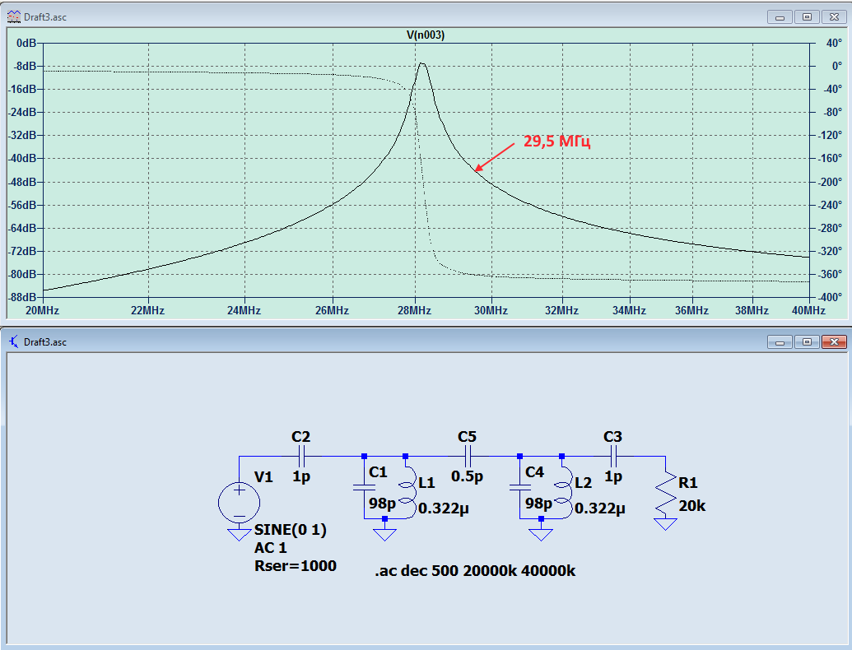Click the ground symbol under R1
The width and height of the screenshot is (852, 650).
pyautogui.click(x=666, y=524)
